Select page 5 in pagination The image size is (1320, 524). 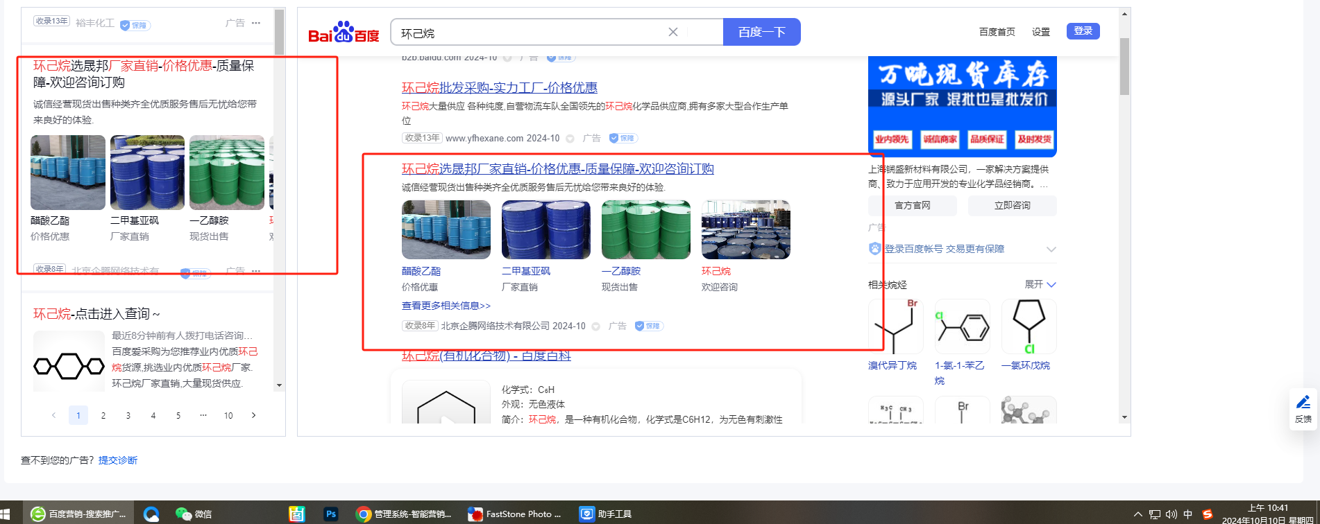pos(178,415)
